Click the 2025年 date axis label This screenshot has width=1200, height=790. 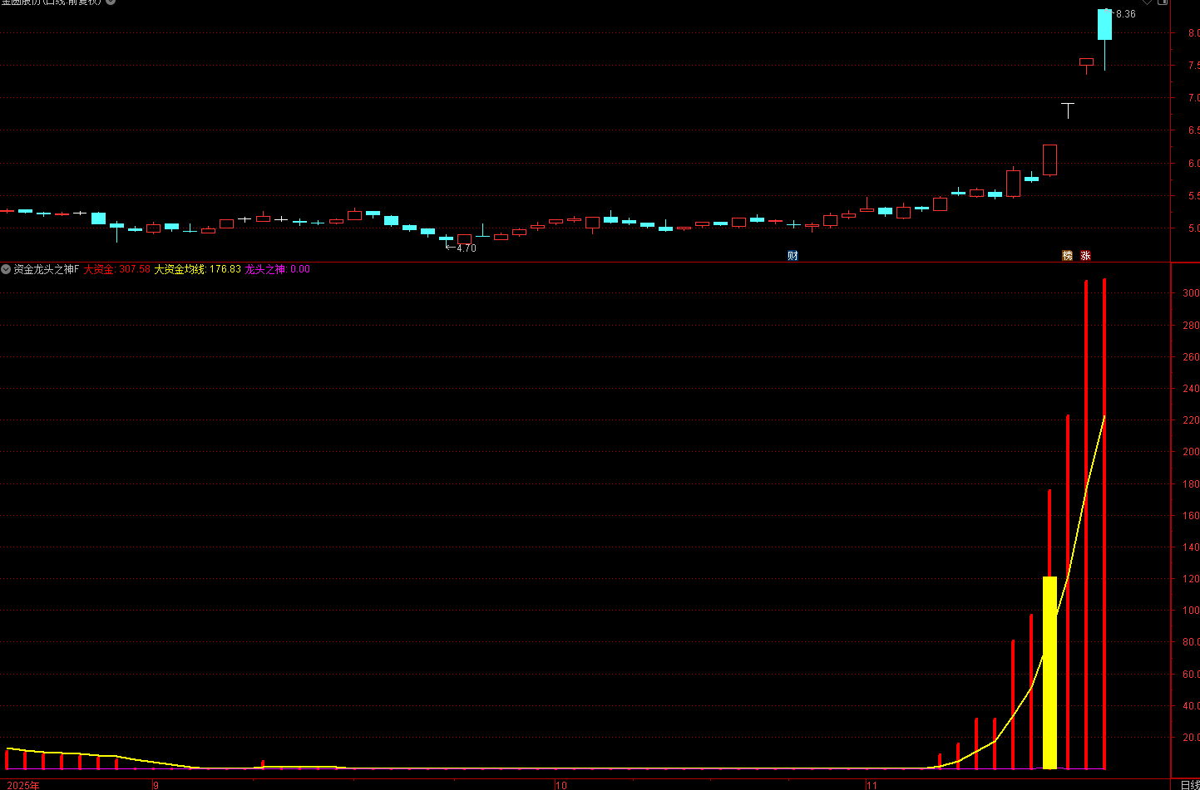[23, 785]
